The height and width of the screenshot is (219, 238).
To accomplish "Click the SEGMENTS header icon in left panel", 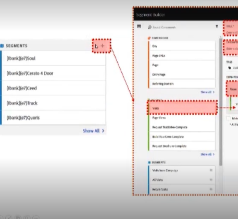I will pyautogui.click(x=2, y=46).
